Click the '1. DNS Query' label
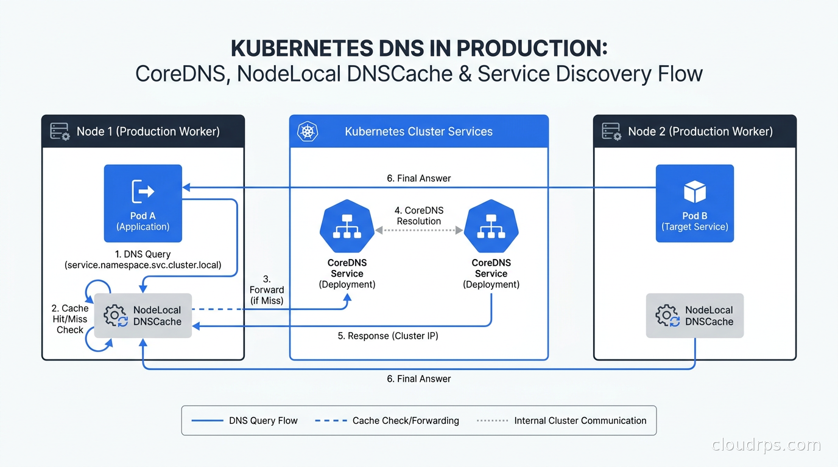This screenshot has width=838, height=467. coord(143,254)
